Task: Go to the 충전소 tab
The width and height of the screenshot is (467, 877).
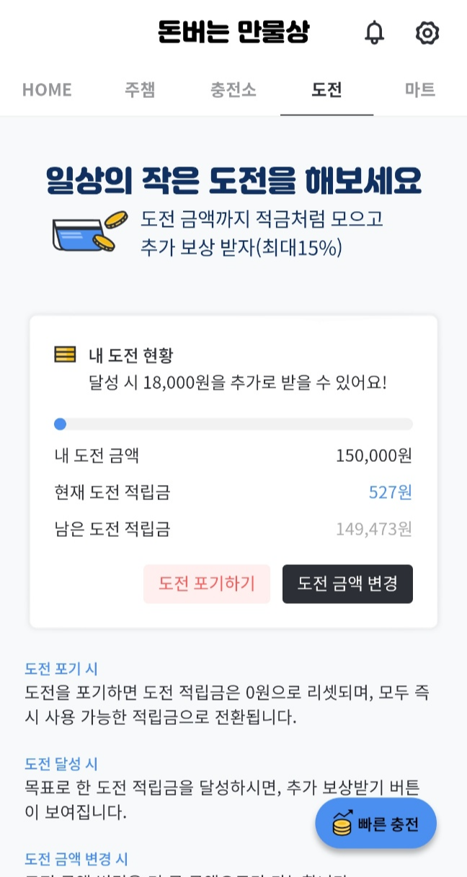Action: click(x=233, y=89)
